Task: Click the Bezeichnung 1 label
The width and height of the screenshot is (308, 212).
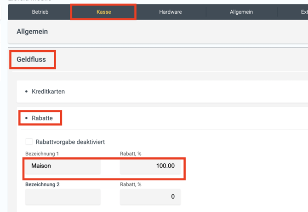Action: pos(42,154)
